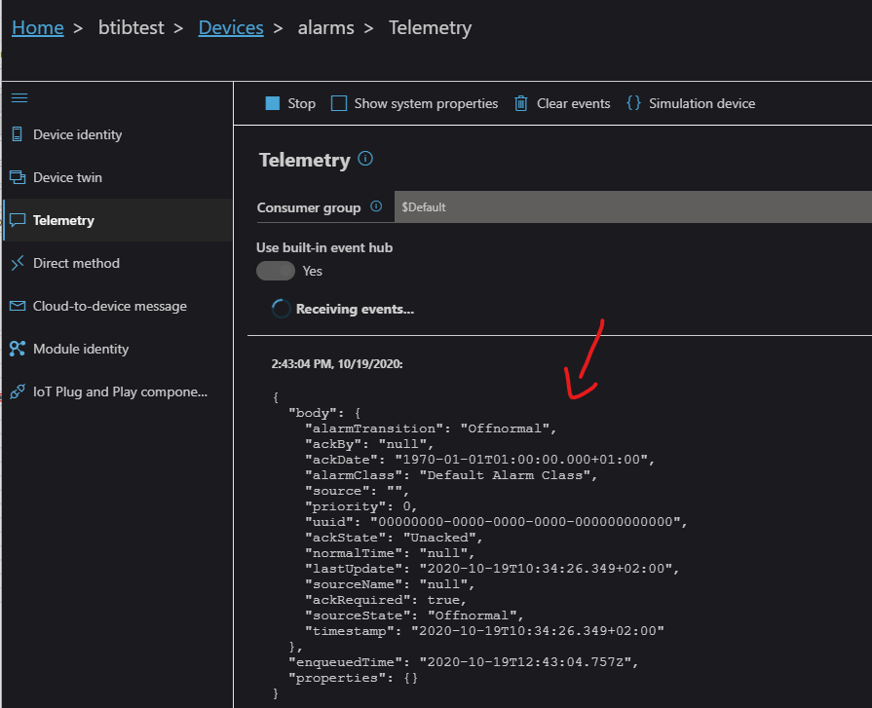The width and height of the screenshot is (872, 708).
Task: Select the Telemetry sidebar menu item
Action: (63, 220)
